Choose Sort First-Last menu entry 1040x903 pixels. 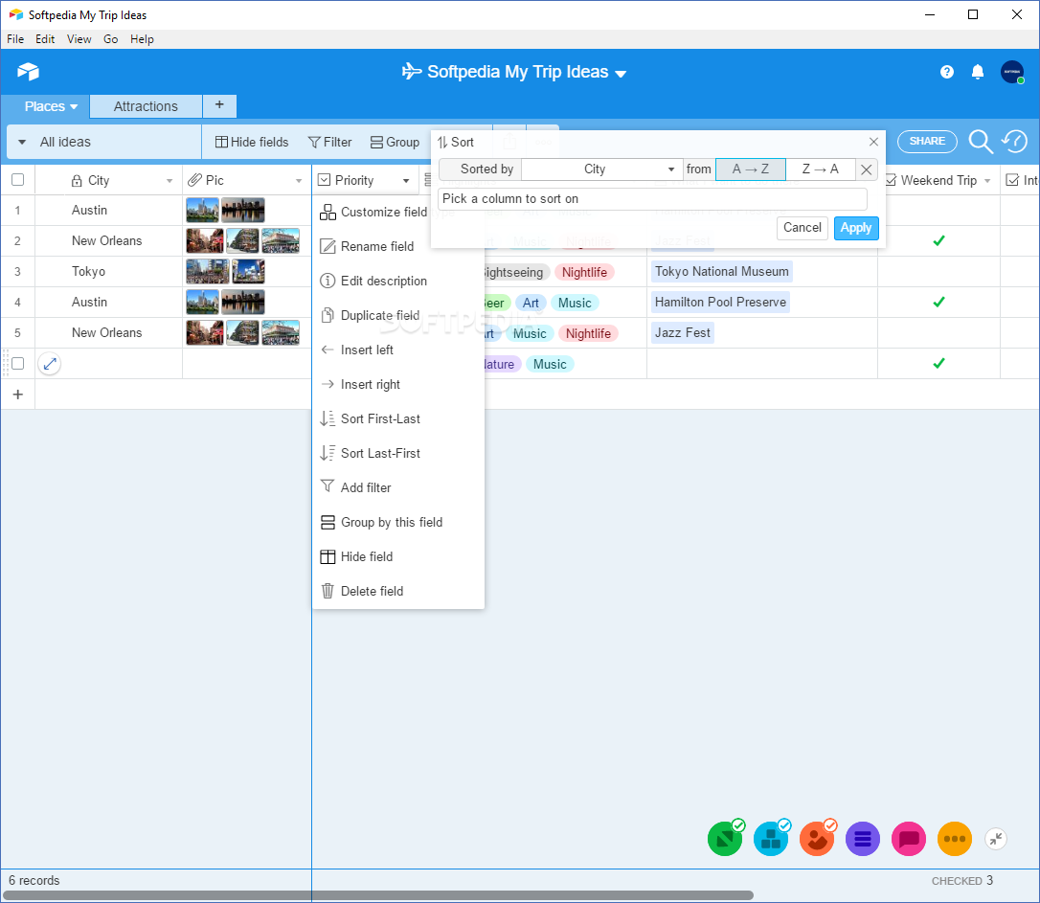[x=398, y=419]
